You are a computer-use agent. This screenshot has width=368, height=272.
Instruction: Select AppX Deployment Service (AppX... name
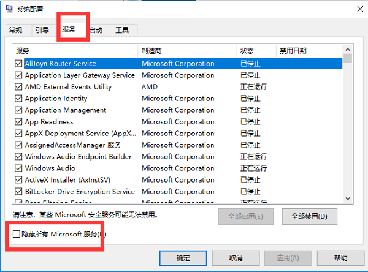(80, 134)
